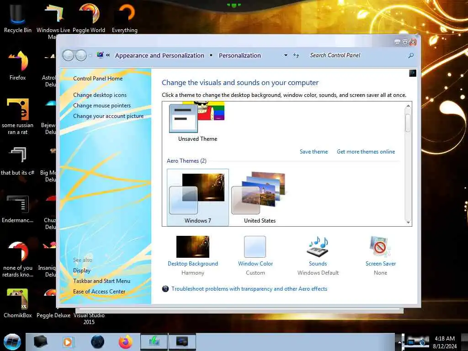The height and width of the screenshot is (351, 468).
Task: Click Get more themes online
Action: coord(366,152)
